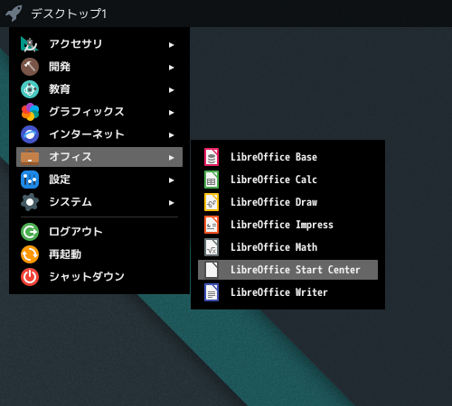The height and width of the screenshot is (406, 452).
Task: Click the アクセサリ category icon
Action: click(x=30, y=44)
